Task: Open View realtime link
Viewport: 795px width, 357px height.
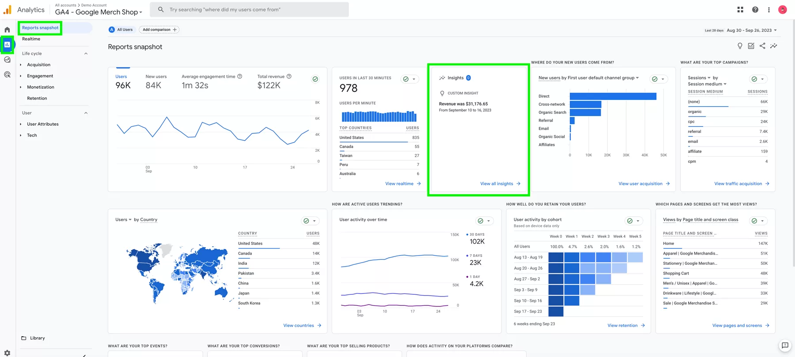Action: (403, 184)
